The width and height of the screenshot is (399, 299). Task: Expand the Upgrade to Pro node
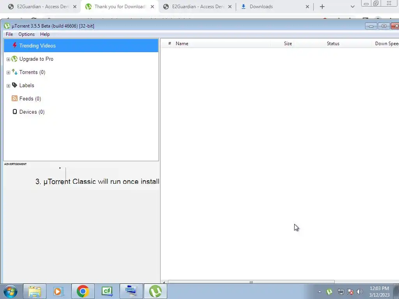coord(8,59)
